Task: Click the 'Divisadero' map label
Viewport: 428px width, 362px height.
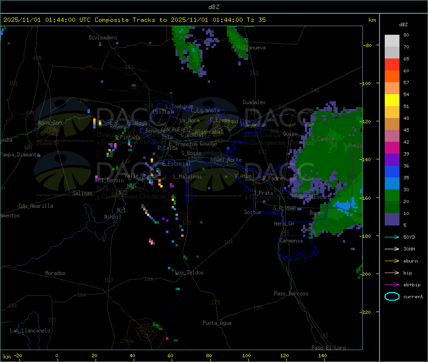Action: tap(103, 38)
